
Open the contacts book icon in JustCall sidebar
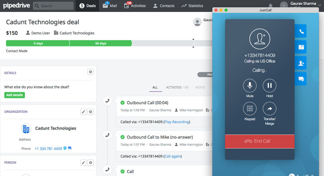click(x=301, y=47)
